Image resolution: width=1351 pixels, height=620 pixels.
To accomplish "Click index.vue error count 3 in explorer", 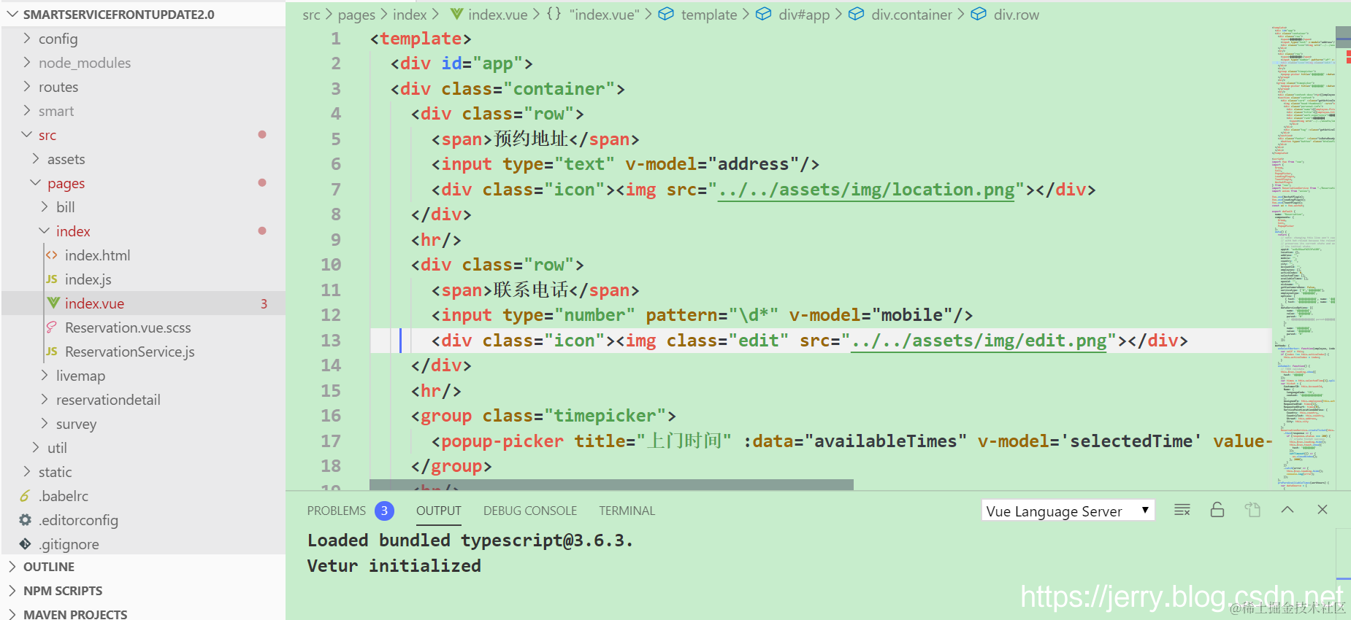I will (x=264, y=303).
